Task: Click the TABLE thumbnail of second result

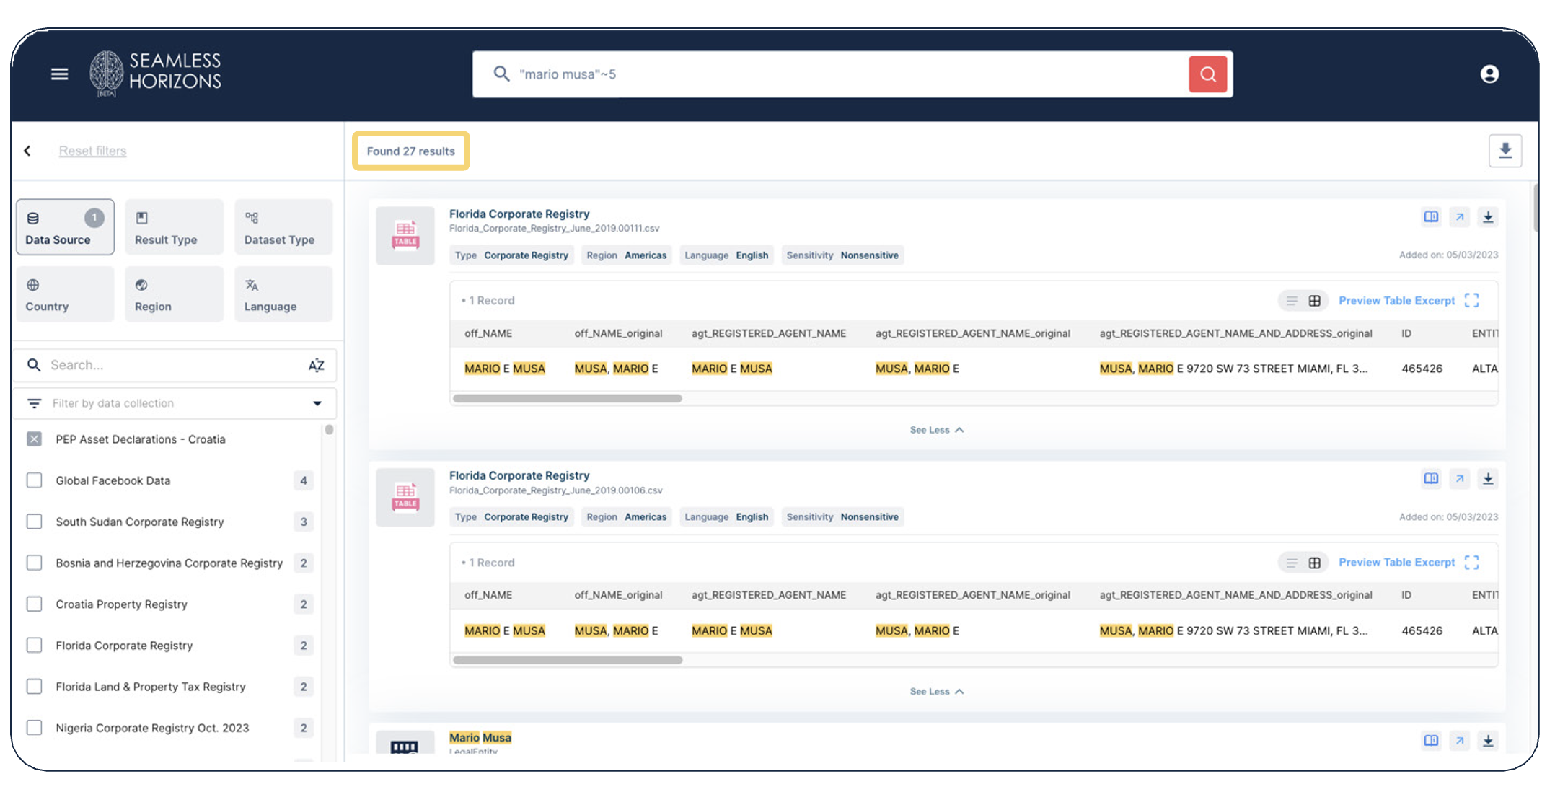Action: coord(405,497)
